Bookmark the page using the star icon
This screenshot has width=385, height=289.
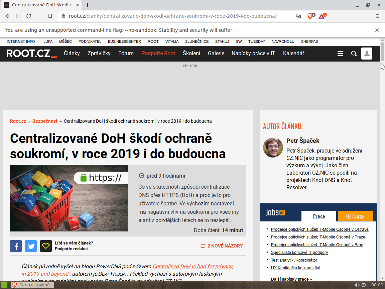click(x=50, y=16)
